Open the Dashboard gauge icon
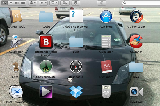Screen dimensions: 160x106 (76, 67)
